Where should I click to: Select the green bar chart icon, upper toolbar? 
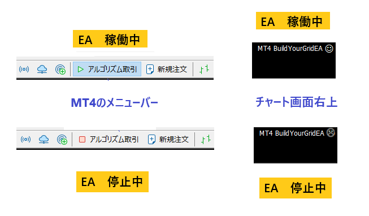click(x=204, y=69)
